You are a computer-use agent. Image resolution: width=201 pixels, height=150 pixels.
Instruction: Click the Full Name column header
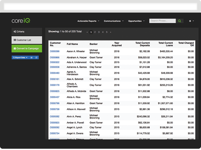coord(72,44)
